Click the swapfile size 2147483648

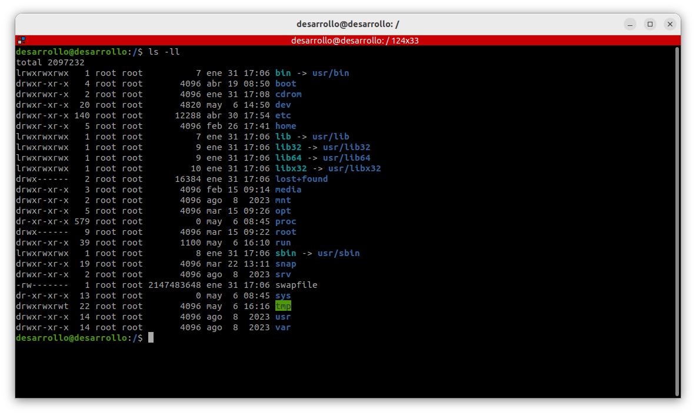click(174, 285)
